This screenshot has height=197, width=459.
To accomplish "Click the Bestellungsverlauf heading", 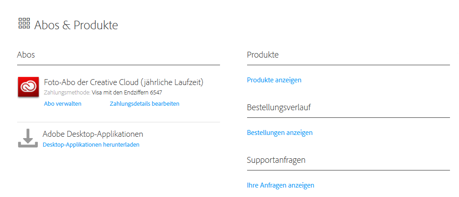I will coord(279,107).
